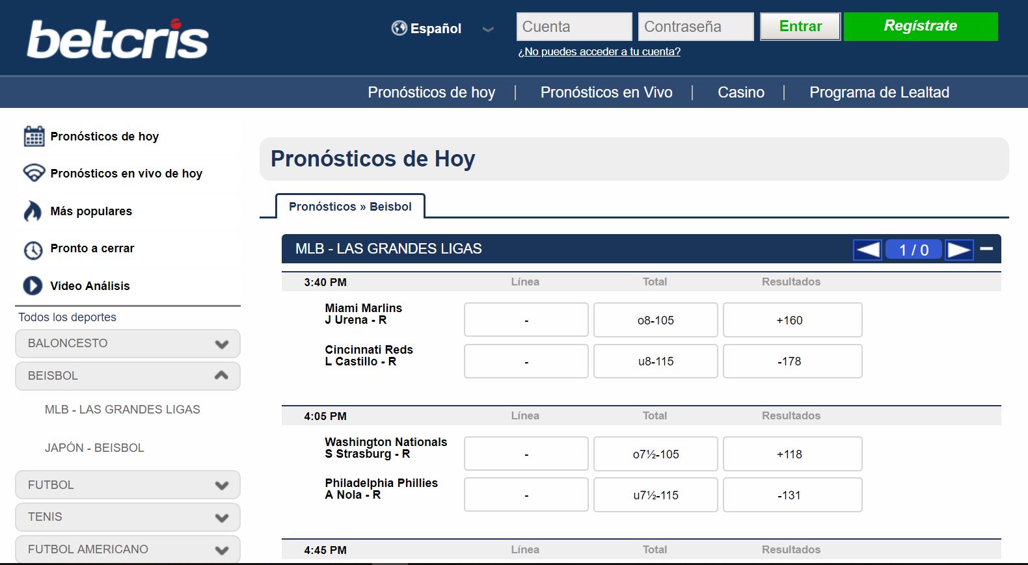Open the Español language dropdown arrow

point(488,29)
